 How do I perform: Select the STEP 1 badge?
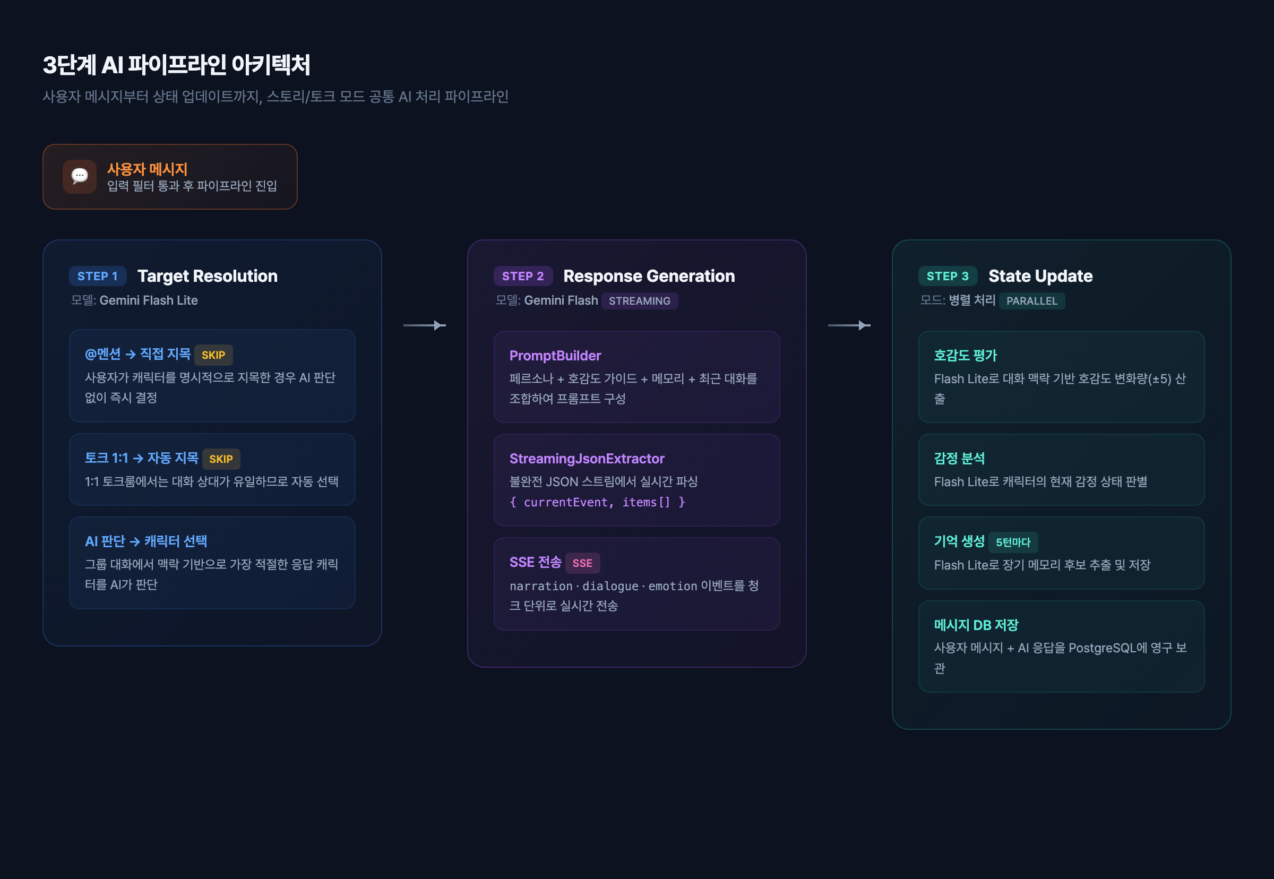click(x=98, y=276)
